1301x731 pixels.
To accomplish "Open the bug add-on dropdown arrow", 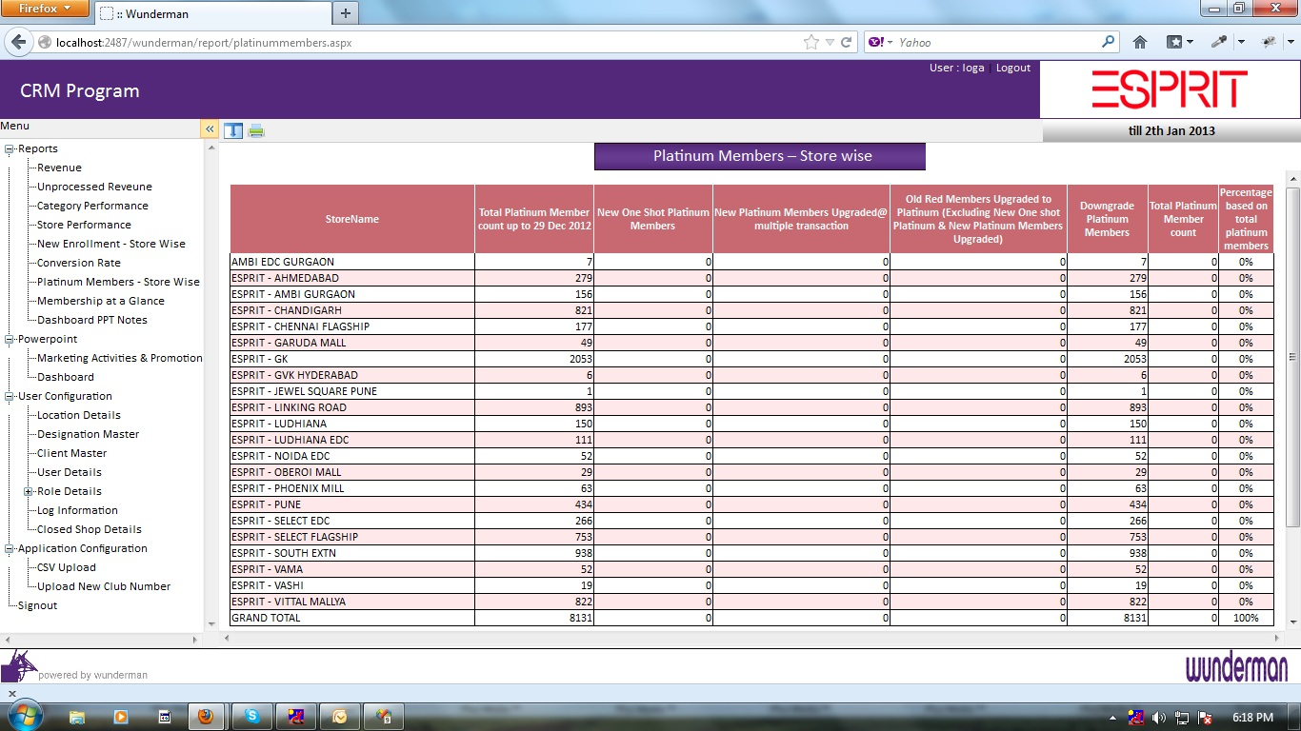I will click(1290, 42).
